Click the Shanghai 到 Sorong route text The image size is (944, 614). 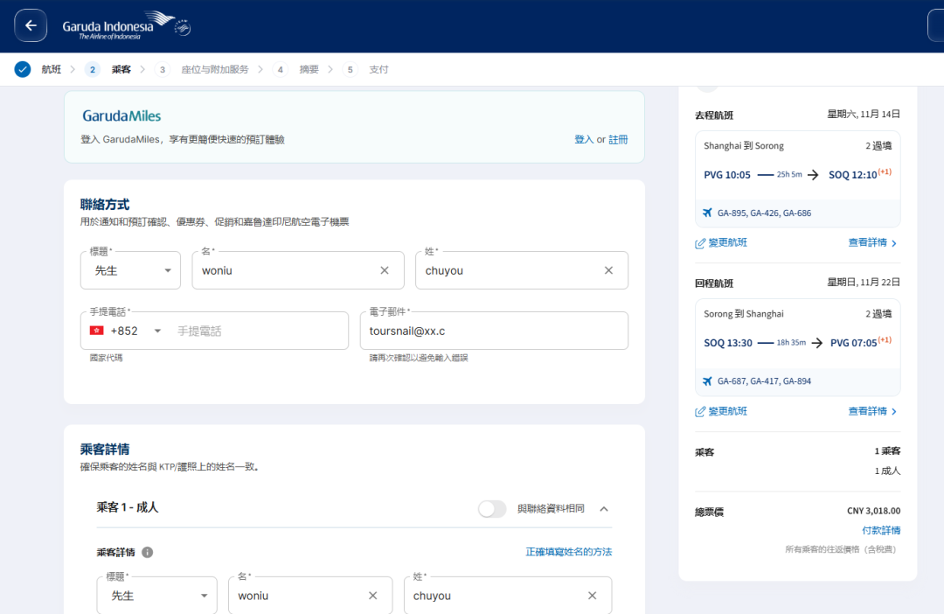(744, 146)
